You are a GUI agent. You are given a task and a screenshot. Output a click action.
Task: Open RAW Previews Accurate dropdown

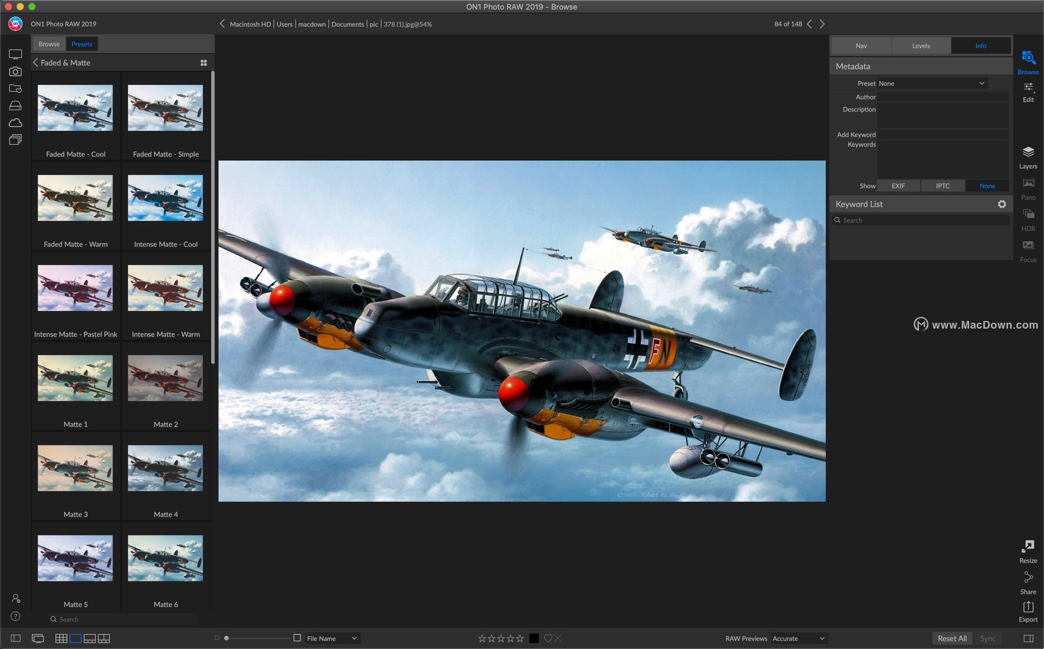point(799,638)
